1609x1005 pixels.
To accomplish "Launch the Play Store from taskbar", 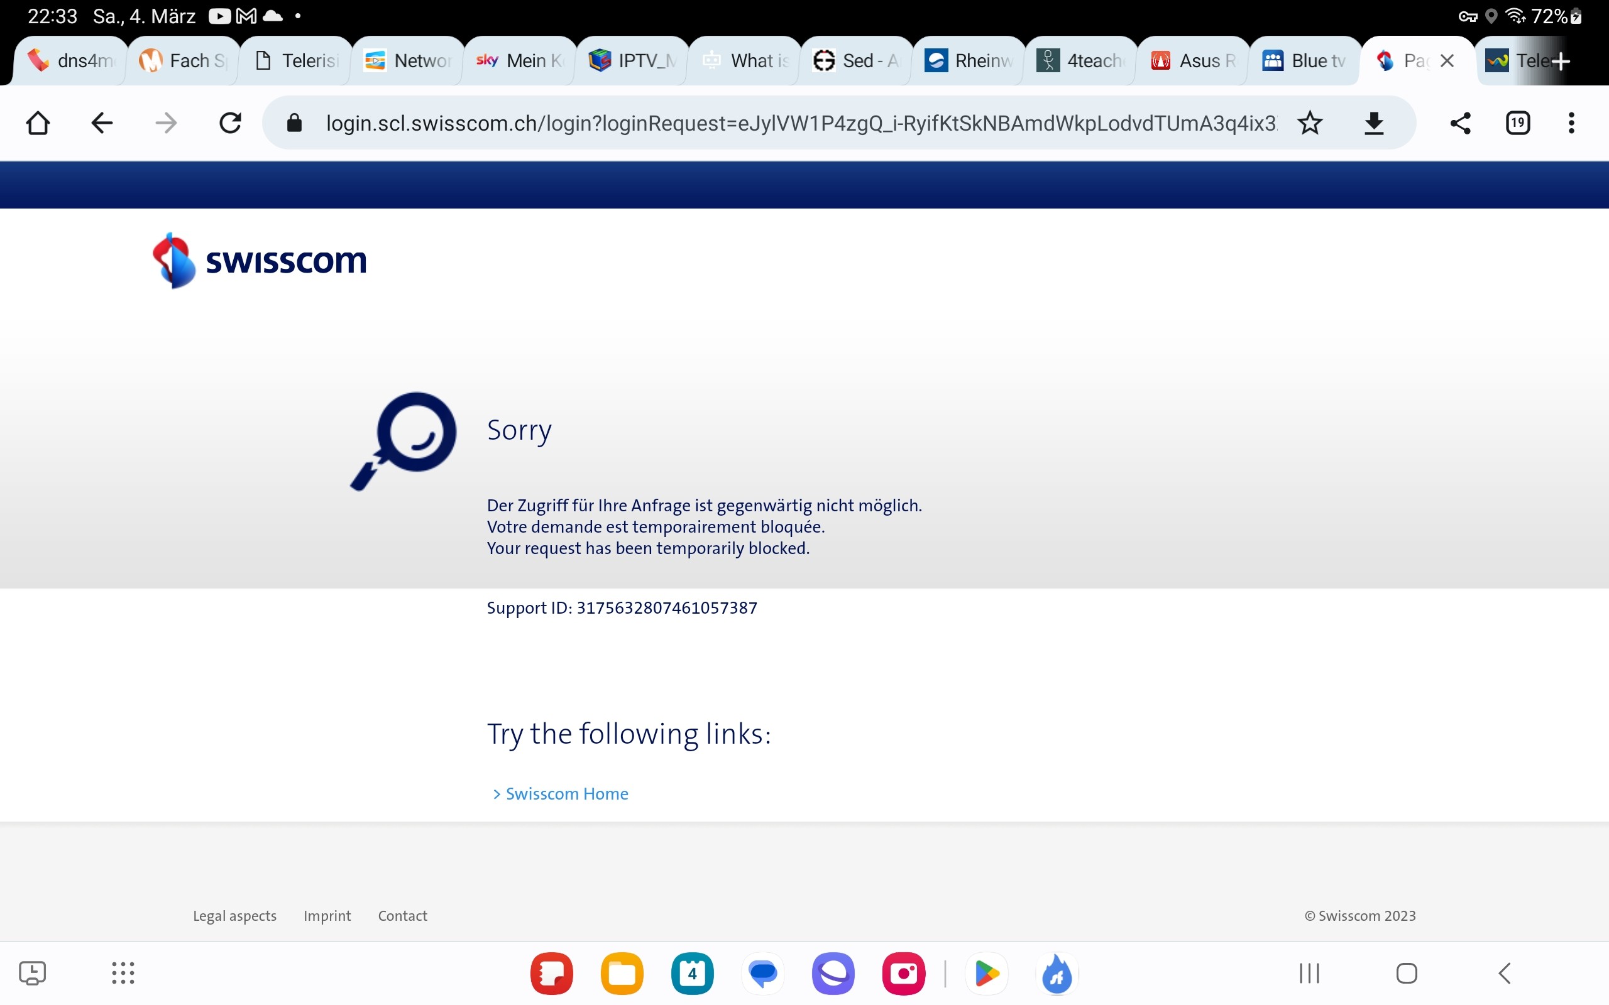I will coord(987,973).
